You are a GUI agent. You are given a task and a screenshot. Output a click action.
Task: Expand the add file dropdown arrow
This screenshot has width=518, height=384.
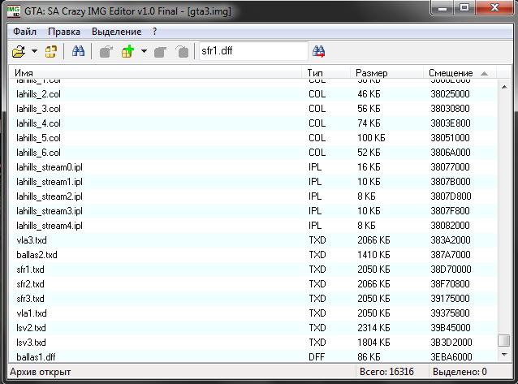tap(144, 51)
